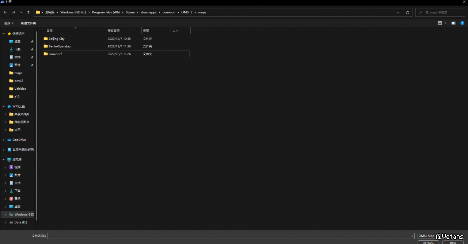Open the 组织 menu
Viewport: 468px width, 244px height.
(x=9, y=23)
